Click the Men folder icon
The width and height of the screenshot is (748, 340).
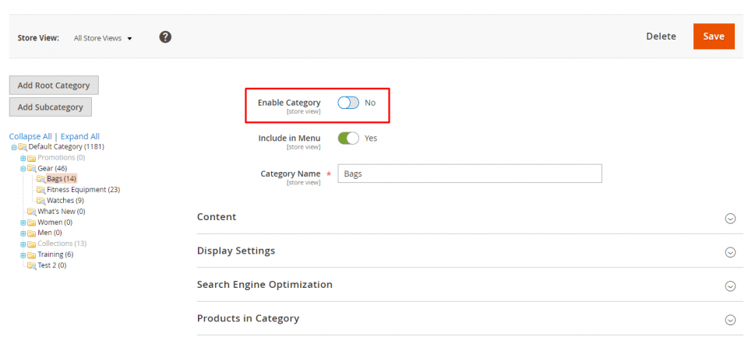coord(31,233)
